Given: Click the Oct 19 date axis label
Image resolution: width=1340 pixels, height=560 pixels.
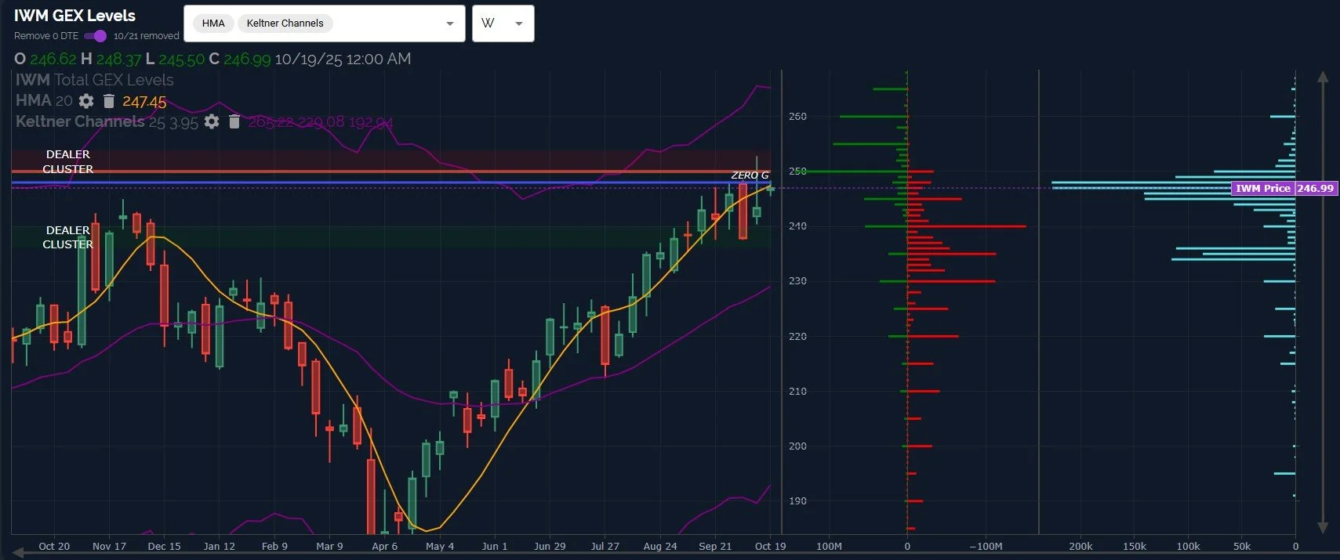Looking at the screenshot, I should tap(770, 546).
